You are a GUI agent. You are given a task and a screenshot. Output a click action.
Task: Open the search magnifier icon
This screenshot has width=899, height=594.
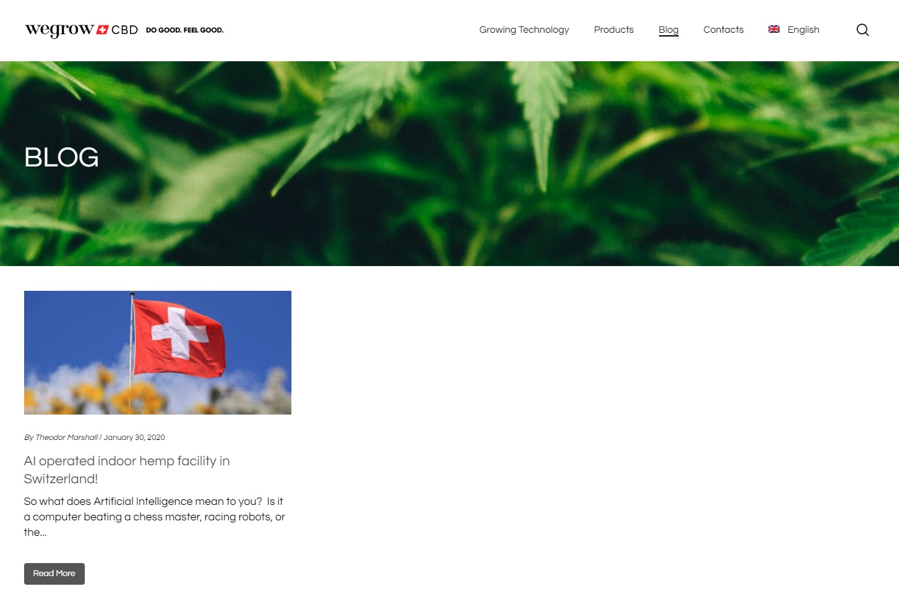[x=862, y=30]
